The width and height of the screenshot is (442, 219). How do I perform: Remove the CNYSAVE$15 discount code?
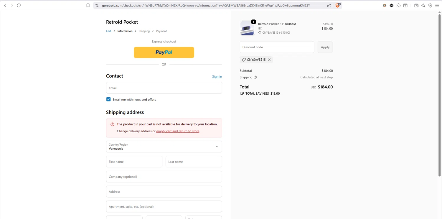click(x=269, y=60)
